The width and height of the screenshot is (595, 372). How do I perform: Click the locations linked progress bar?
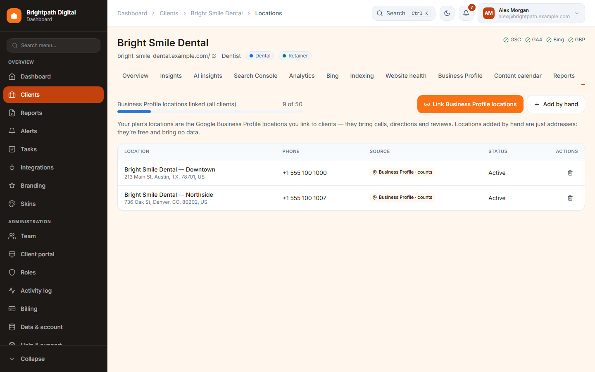tap(210, 112)
